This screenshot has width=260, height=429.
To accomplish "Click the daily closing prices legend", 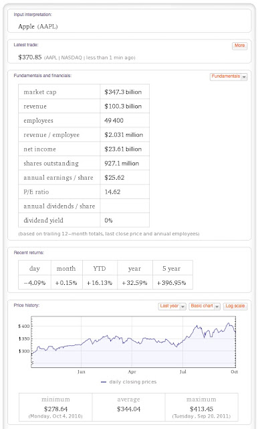I will (128, 381).
